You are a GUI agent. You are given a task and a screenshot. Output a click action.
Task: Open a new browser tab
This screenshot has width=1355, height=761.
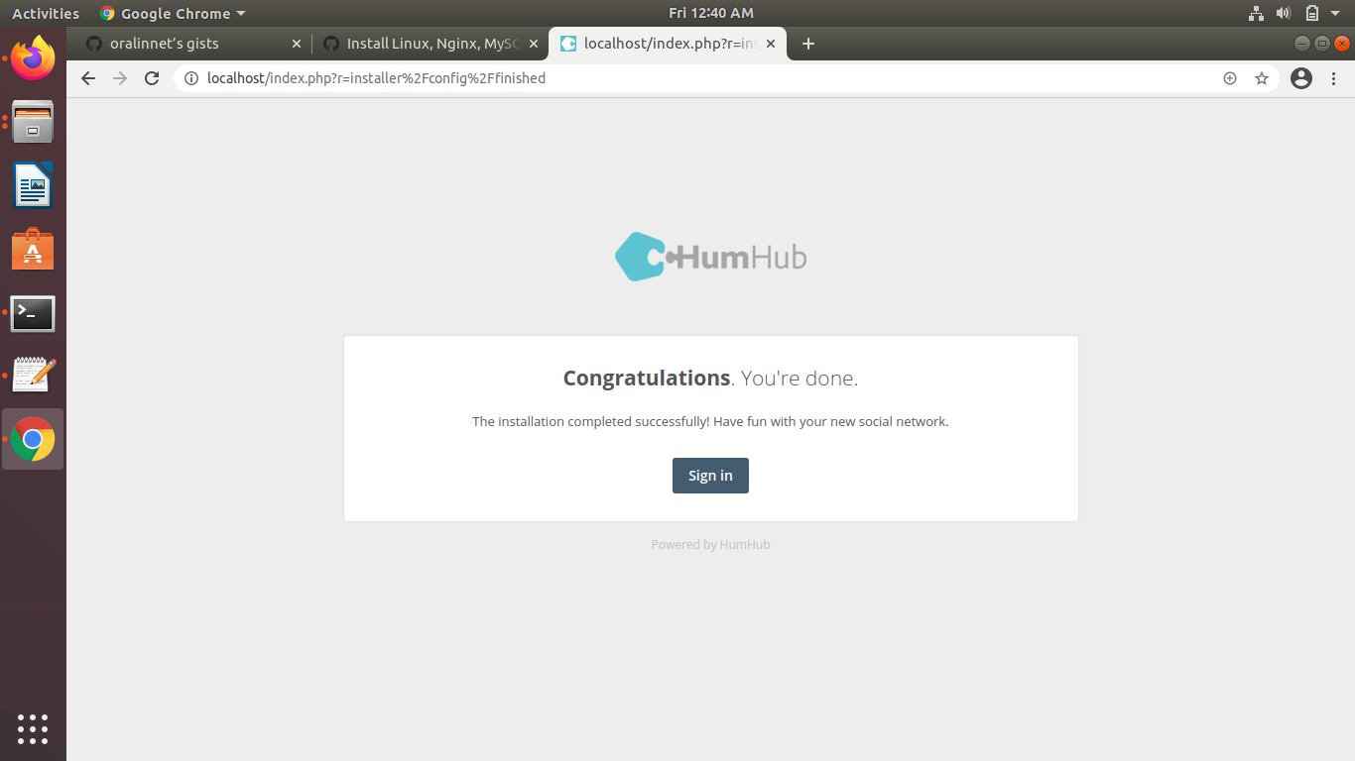(808, 44)
